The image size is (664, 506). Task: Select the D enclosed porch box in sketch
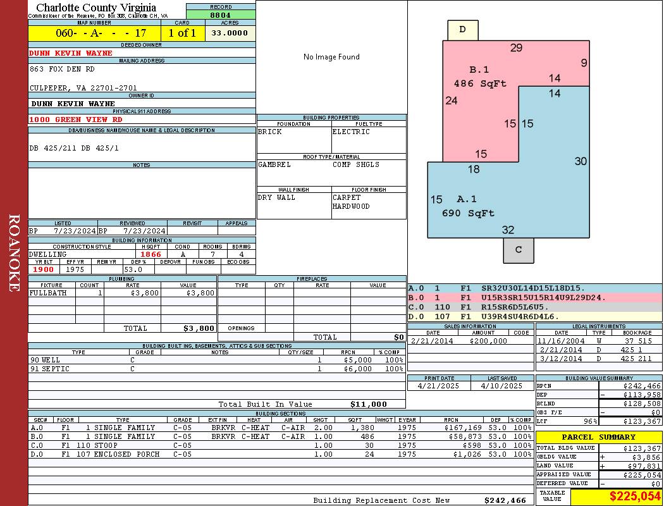click(463, 30)
